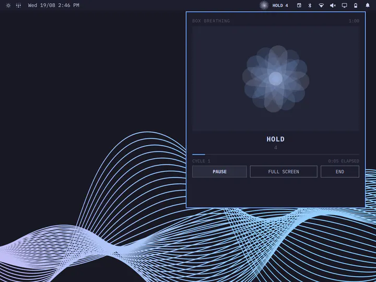This screenshot has height=282, width=376.
Task: Click the session progress bar
Action: pos(276,155)
